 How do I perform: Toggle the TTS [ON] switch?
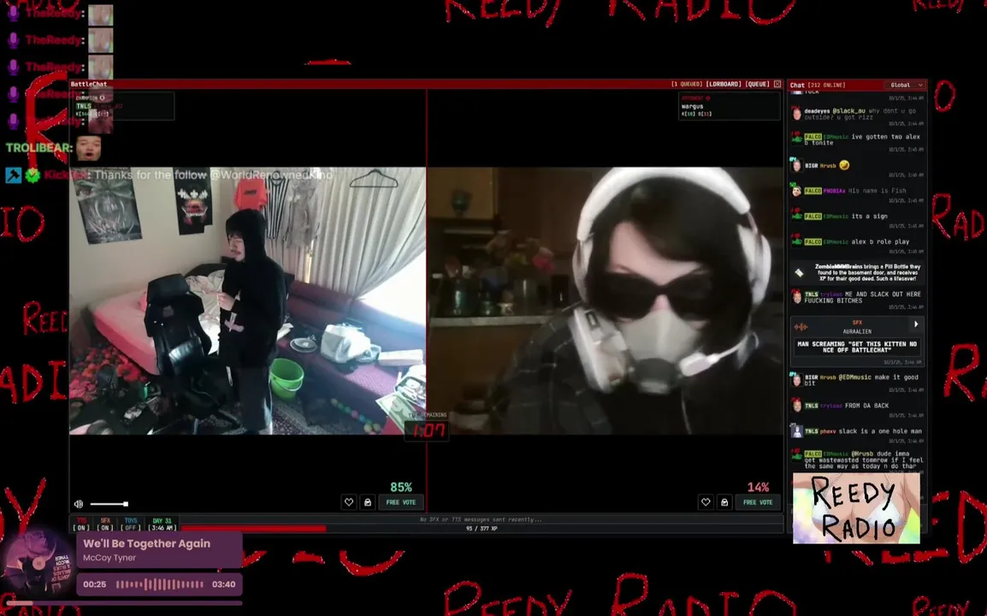(x=81, y=524)
